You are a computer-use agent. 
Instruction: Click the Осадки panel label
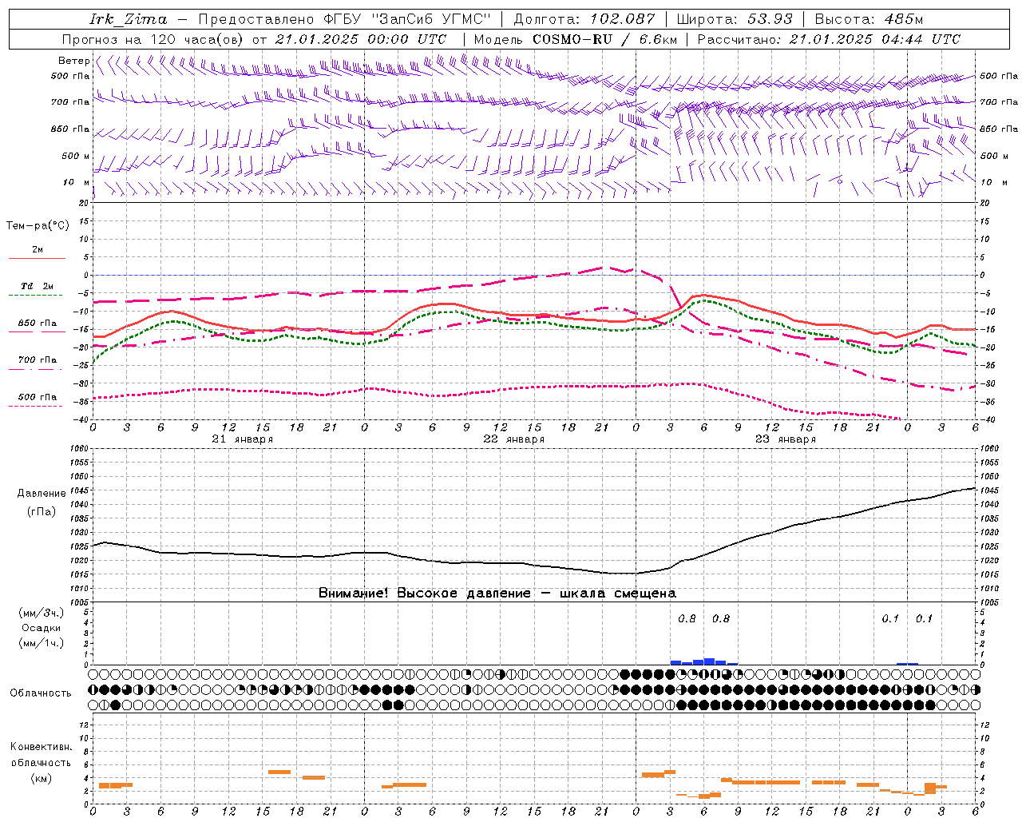tap(42, 628)
